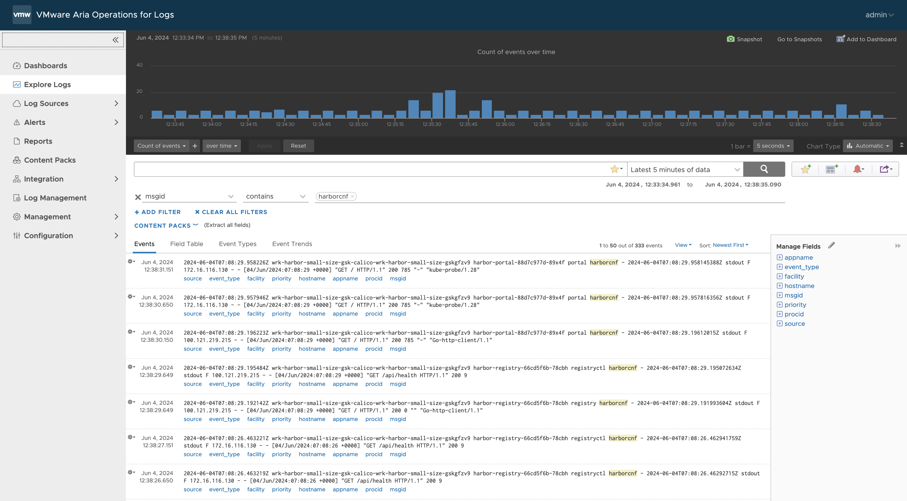
Task: Click inside the query search input field
Action: tap(371, 169)
